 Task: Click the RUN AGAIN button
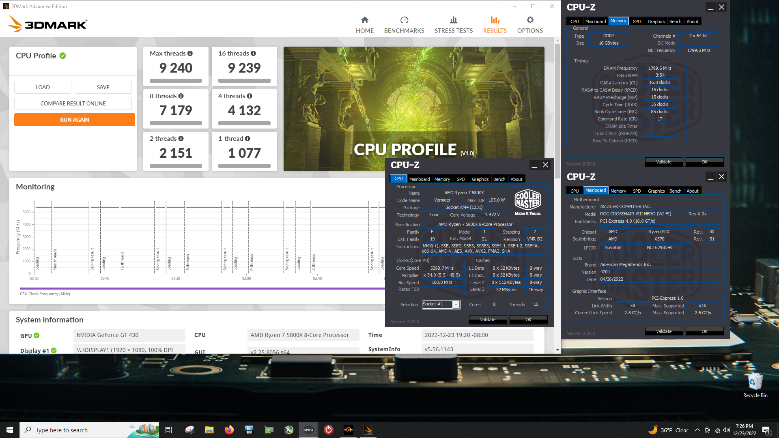[75, 120]
